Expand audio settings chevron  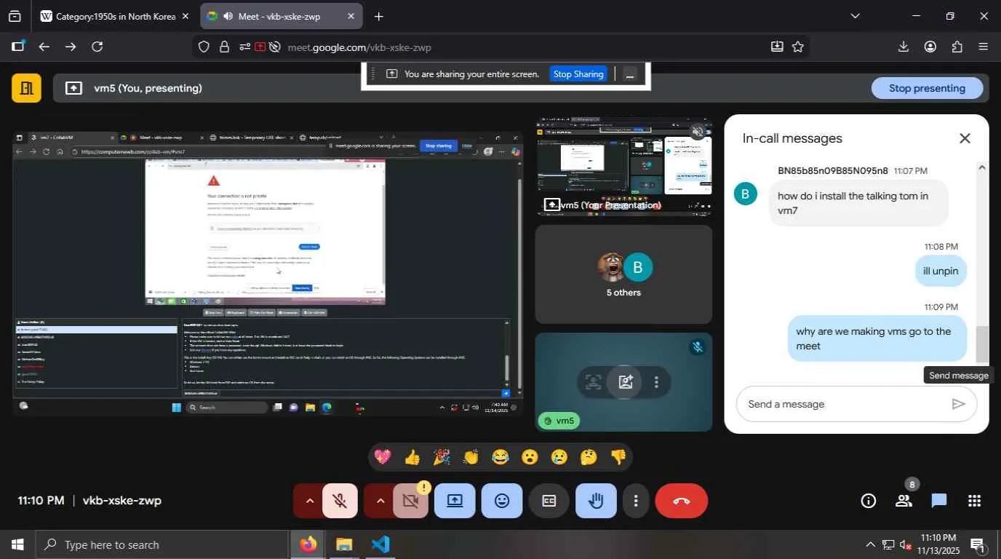pos(309,501)
